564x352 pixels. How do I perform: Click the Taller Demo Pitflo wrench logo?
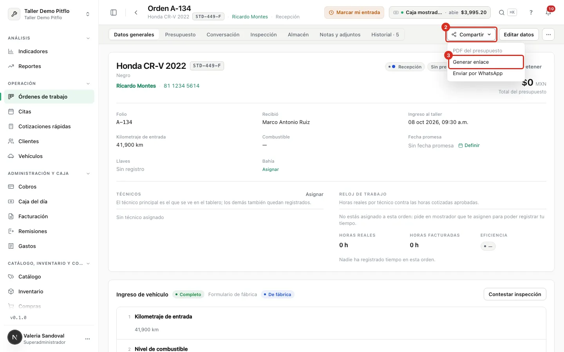pos(14,14)
